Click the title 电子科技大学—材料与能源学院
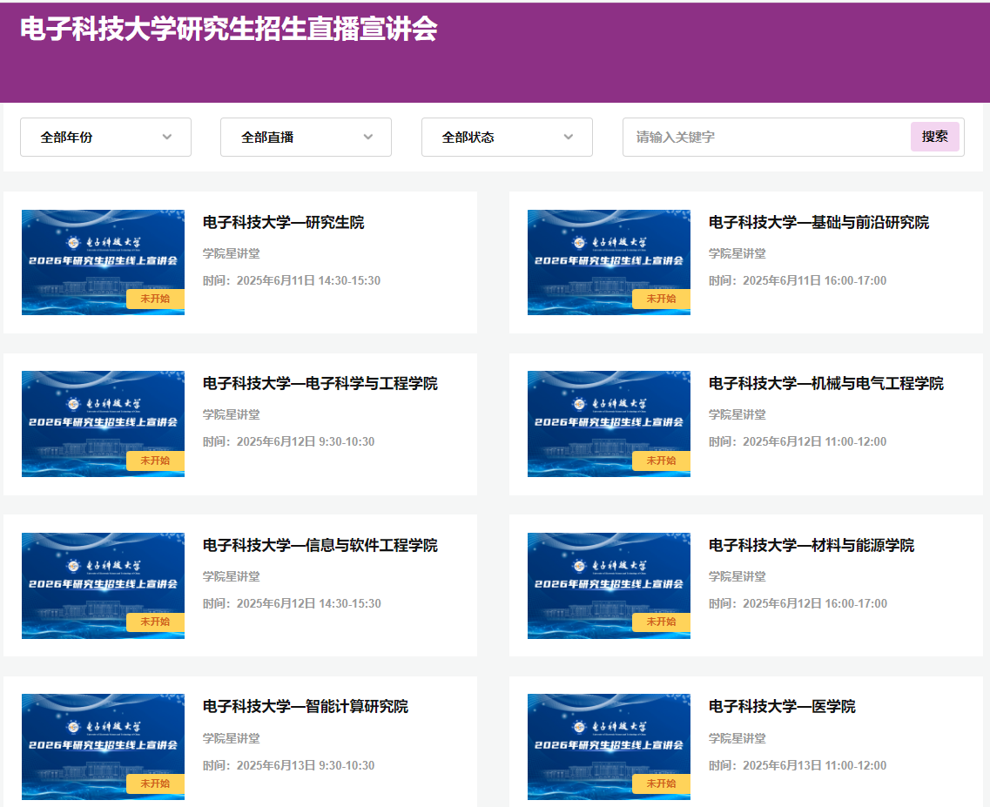 click(812, 545)
